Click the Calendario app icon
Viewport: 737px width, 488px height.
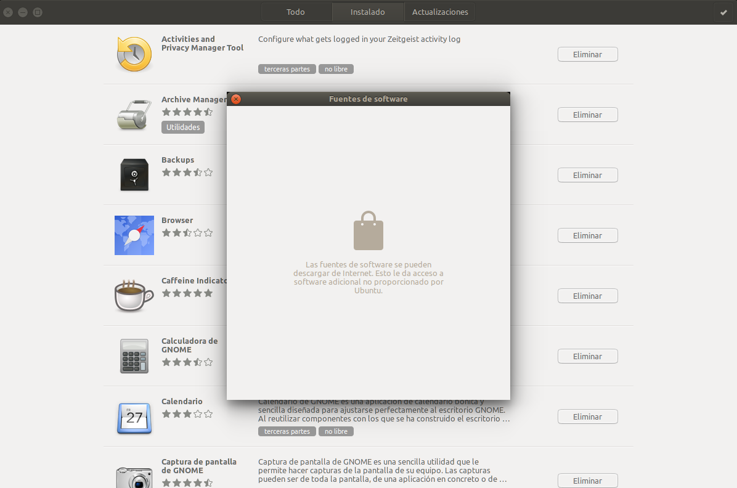134,417
